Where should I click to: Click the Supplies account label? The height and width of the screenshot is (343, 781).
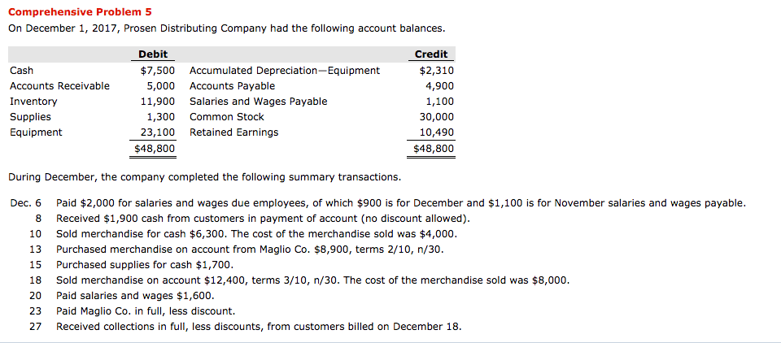30,117
